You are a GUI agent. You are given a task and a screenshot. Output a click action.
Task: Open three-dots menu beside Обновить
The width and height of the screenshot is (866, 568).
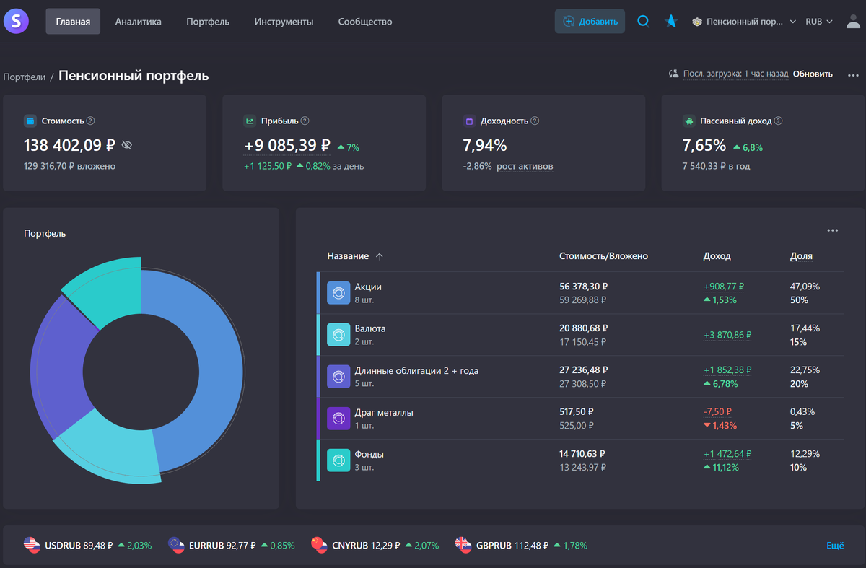pyautogui.click(x=854, y=74)
